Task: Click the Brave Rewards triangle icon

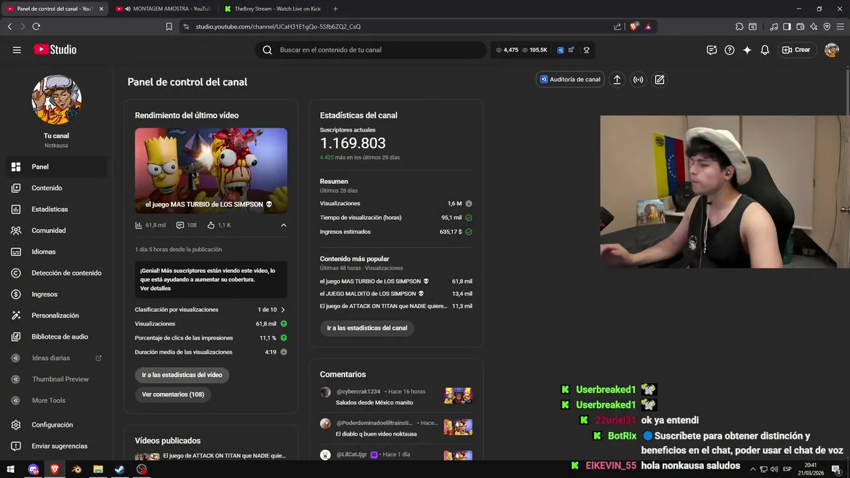Action: pyautogui.click(x=648, y=27)
